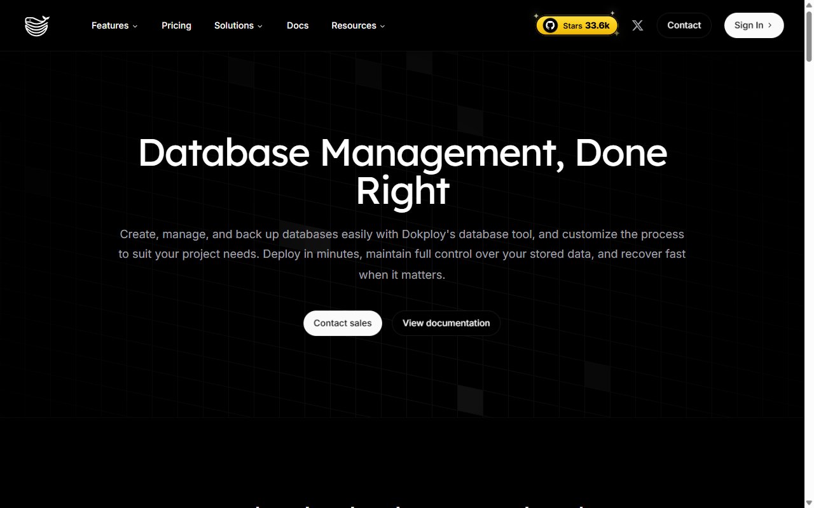
Task: Click the "Database Management, Done Right" heading
Action: point(403,171)
